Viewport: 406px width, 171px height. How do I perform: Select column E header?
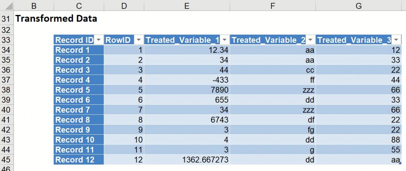click(x=187, y=6)
